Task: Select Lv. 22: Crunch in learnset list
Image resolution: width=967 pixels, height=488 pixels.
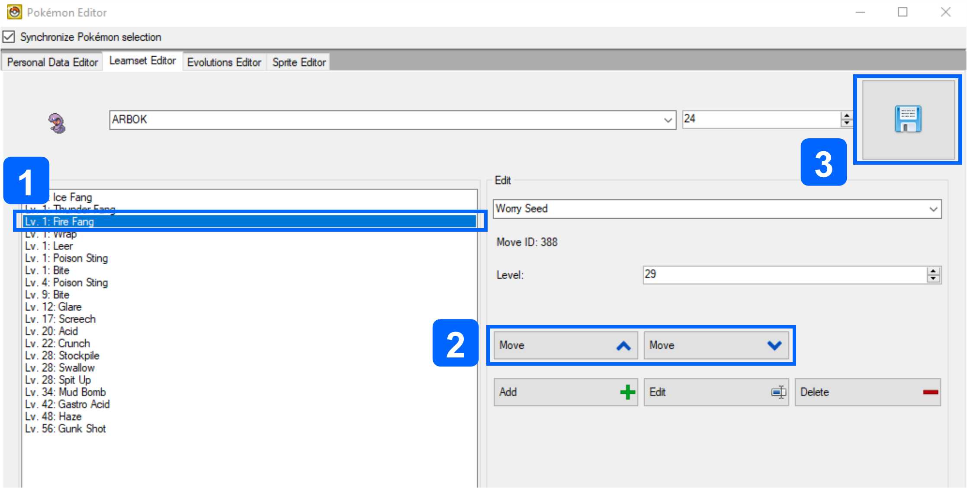Action: (58, 343)
